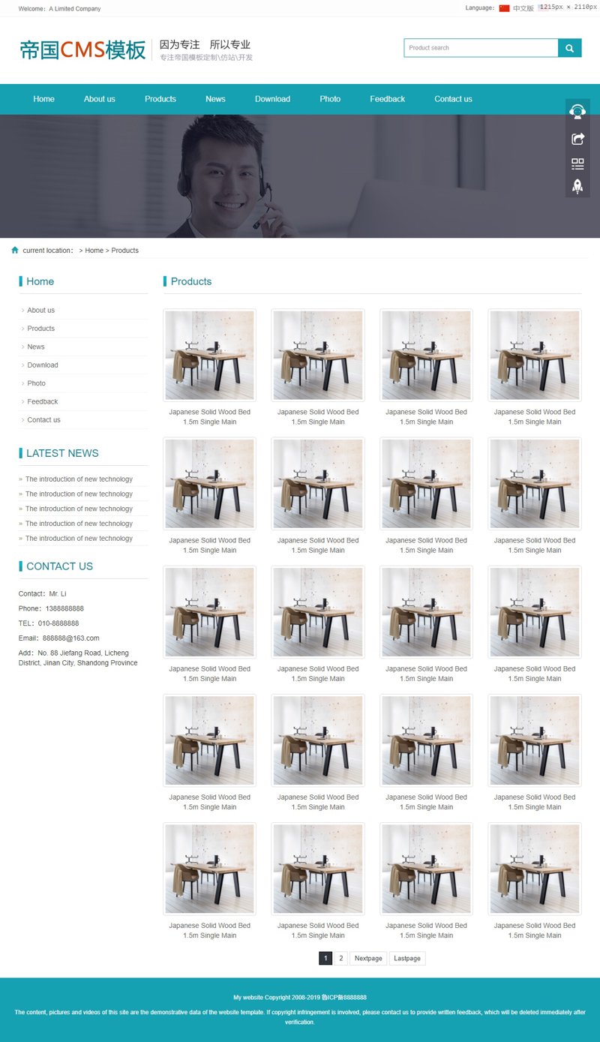Click the footer copyright 2008-2019 line
Image resolution: width=600 pixels, height=1042 pixels.
pos(300,998)
